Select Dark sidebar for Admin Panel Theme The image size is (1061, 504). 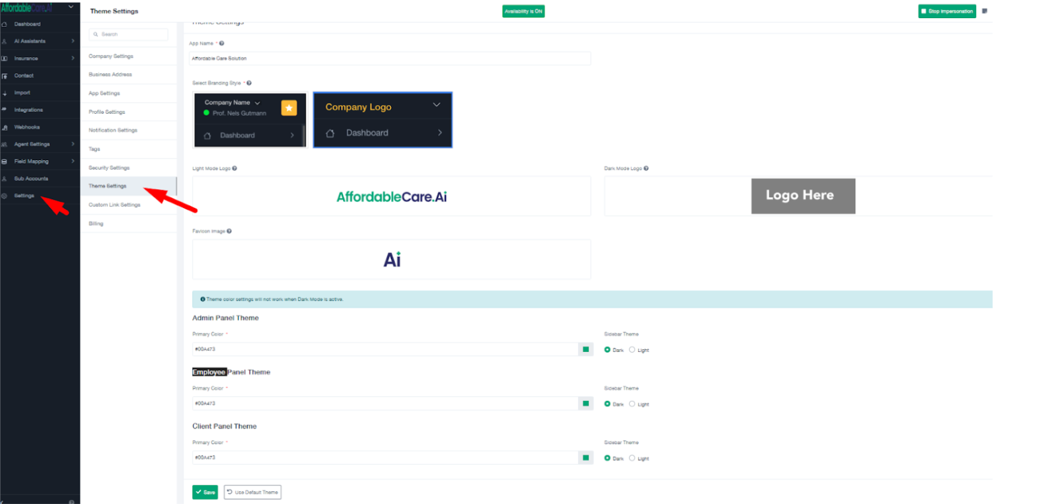coord(608,350)
